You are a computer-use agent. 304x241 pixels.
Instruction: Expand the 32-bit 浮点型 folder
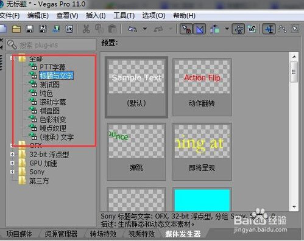click(x=12, y=155)
